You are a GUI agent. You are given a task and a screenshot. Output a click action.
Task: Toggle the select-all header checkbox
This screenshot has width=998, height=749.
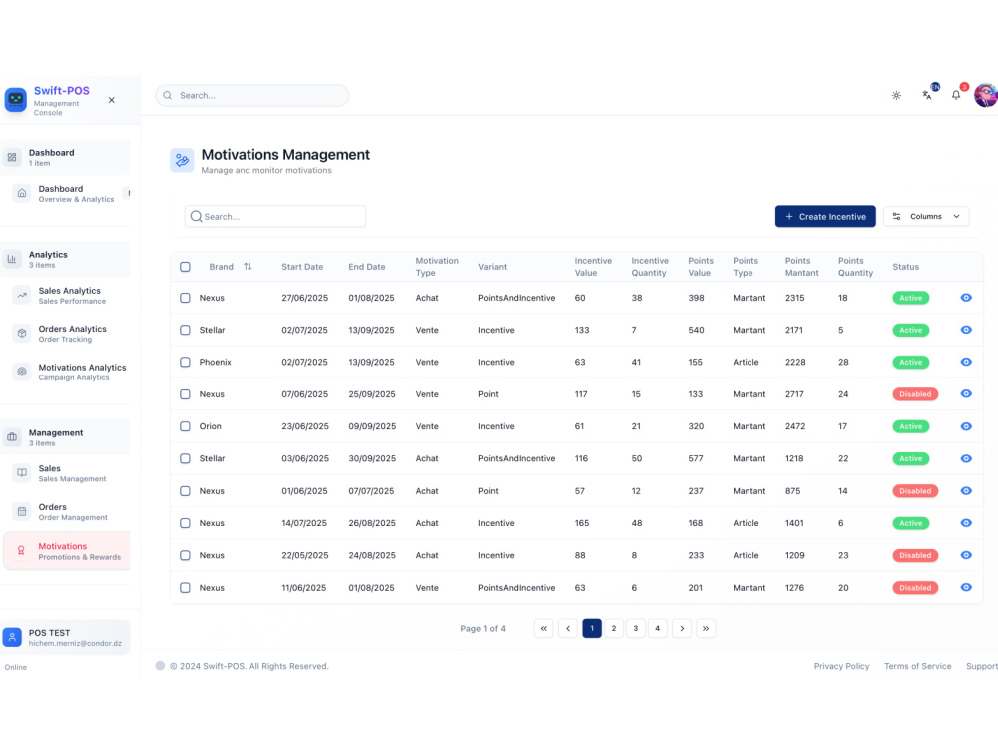(185, 267)
